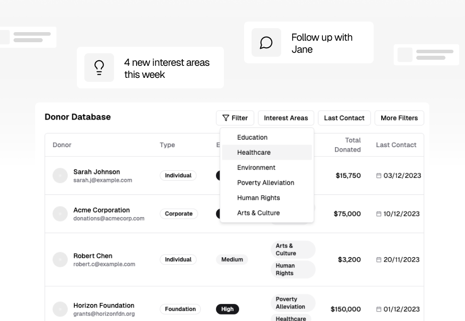Image resolution: width=465 pixels, height=321 pixels.
Task: Click the date 03/12/2023
Action: click(x=402, y=176)
